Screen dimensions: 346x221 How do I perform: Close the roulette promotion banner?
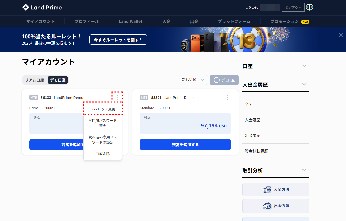(x=341, y=35)
